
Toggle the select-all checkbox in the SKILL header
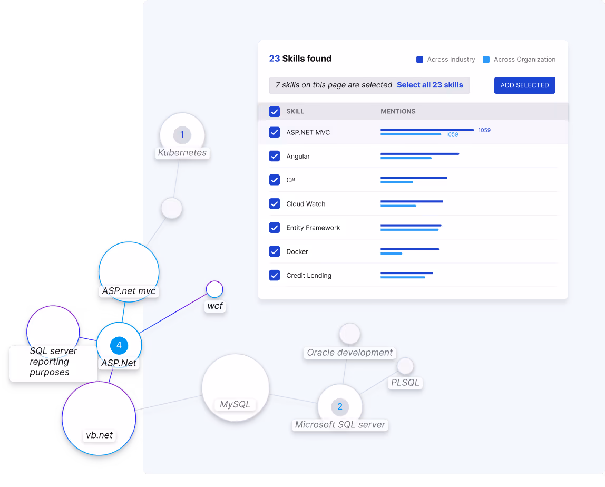click(x=275, y=112)
